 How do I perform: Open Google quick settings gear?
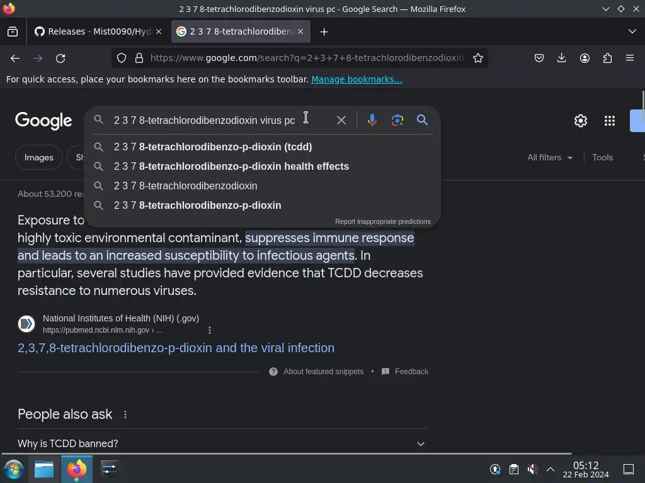pyautogui.click(x=580, y=121)
